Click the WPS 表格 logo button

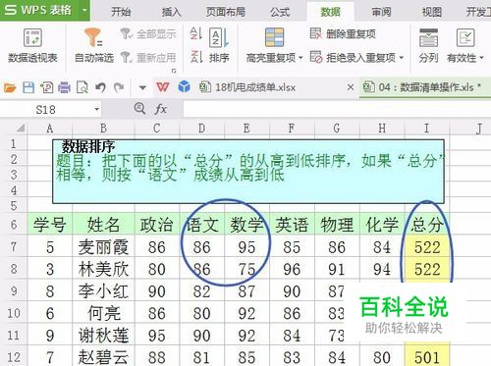pyautogui.click(x=39, y=10)
